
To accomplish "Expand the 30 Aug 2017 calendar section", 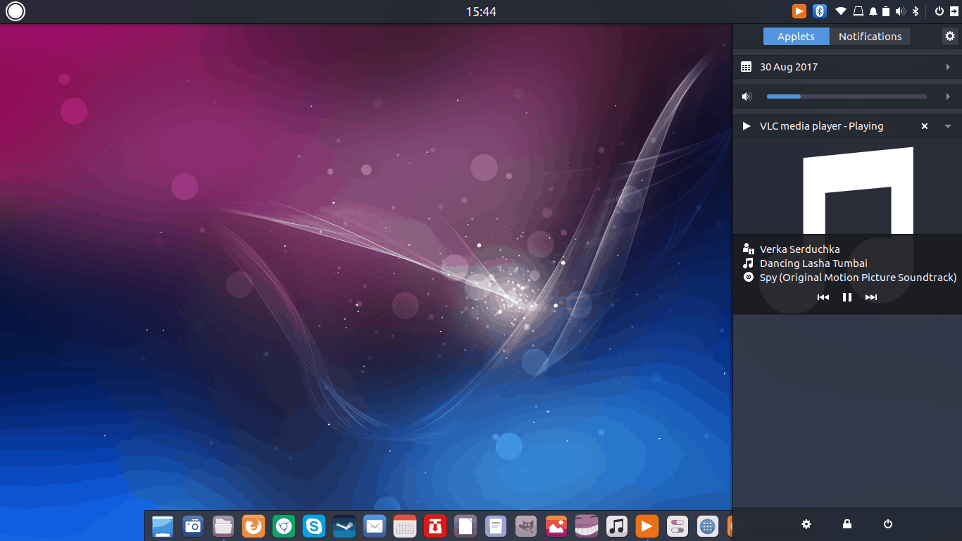I will [948, 67].
